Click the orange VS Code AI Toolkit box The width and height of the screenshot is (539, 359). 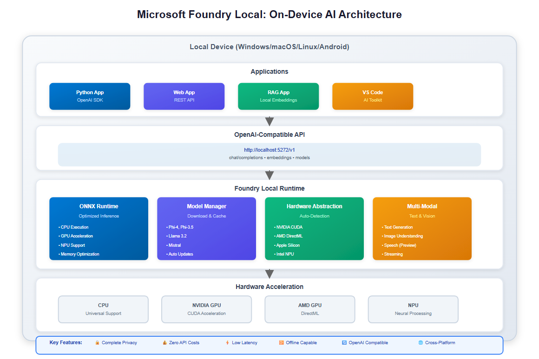pyautogui.click(x=373, y=96)
